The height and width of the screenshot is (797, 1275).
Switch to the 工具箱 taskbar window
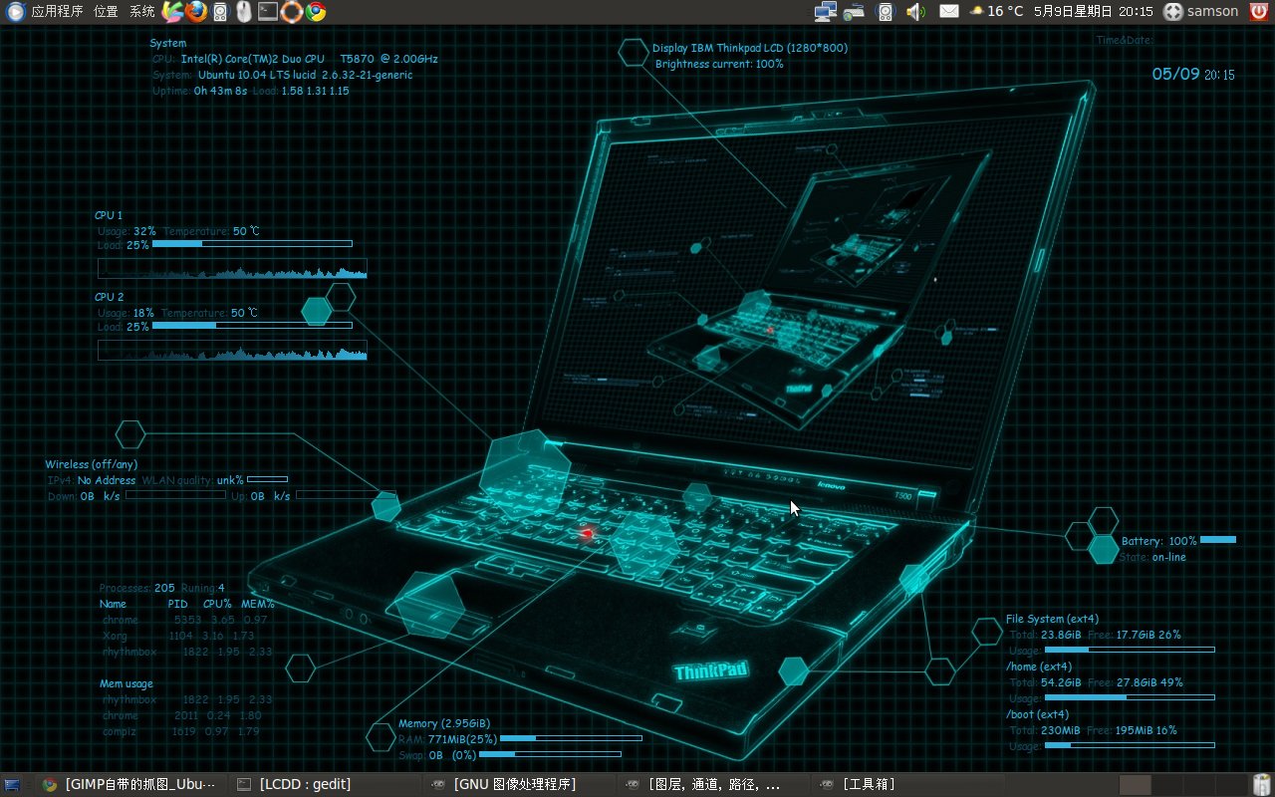[906, 785]
